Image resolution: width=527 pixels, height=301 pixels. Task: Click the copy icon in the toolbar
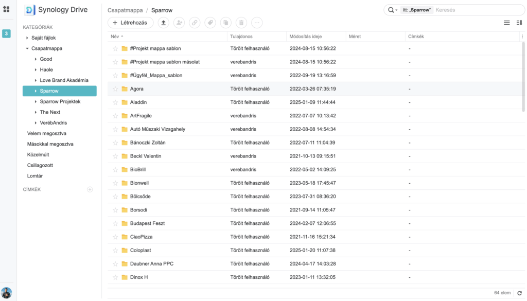tap(225, 23)
